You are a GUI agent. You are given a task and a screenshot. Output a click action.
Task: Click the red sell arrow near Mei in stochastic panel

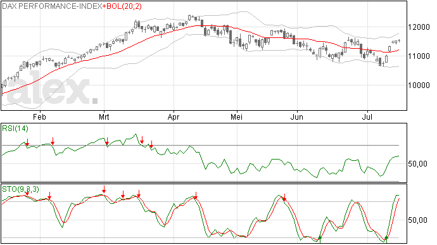pos(284,198)
